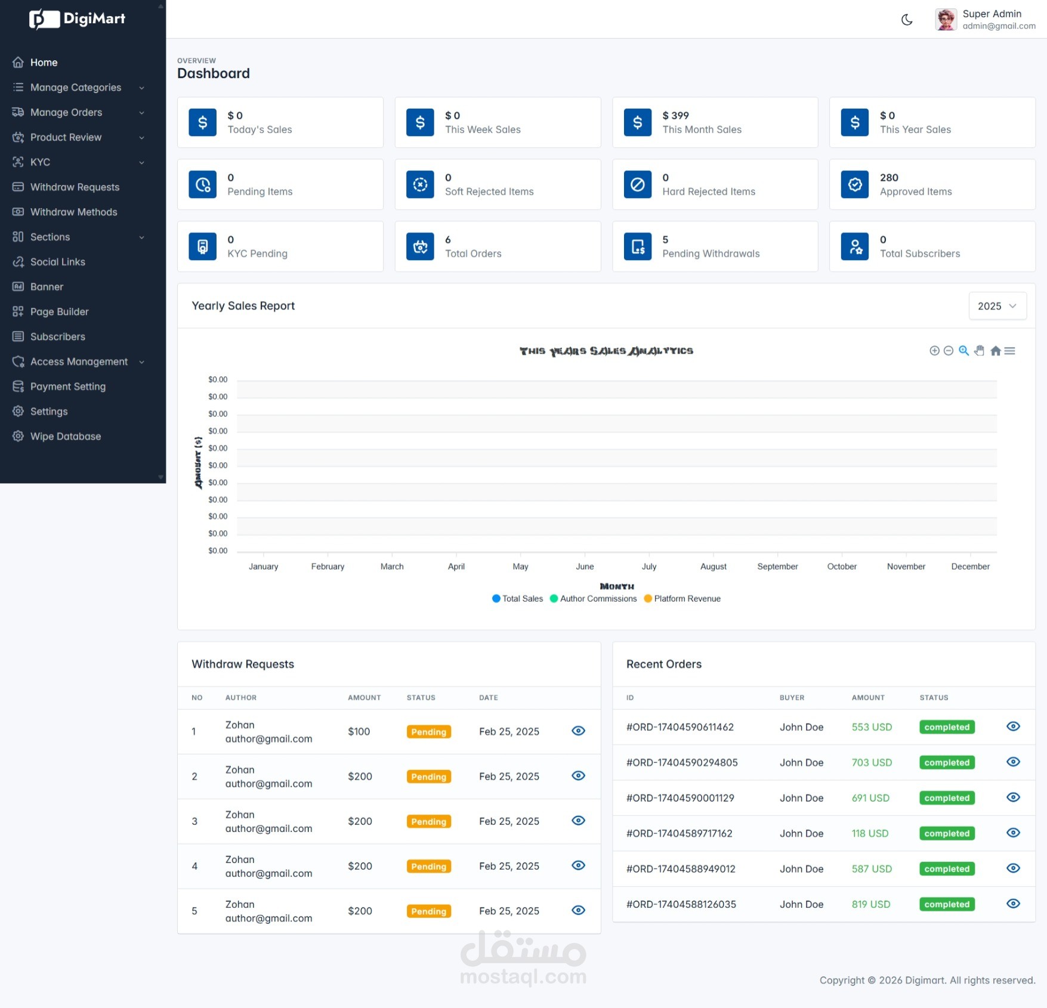Click the This Week Sales dollar icon
Screen dimensions: 1047x1008
tap(420, 123)
